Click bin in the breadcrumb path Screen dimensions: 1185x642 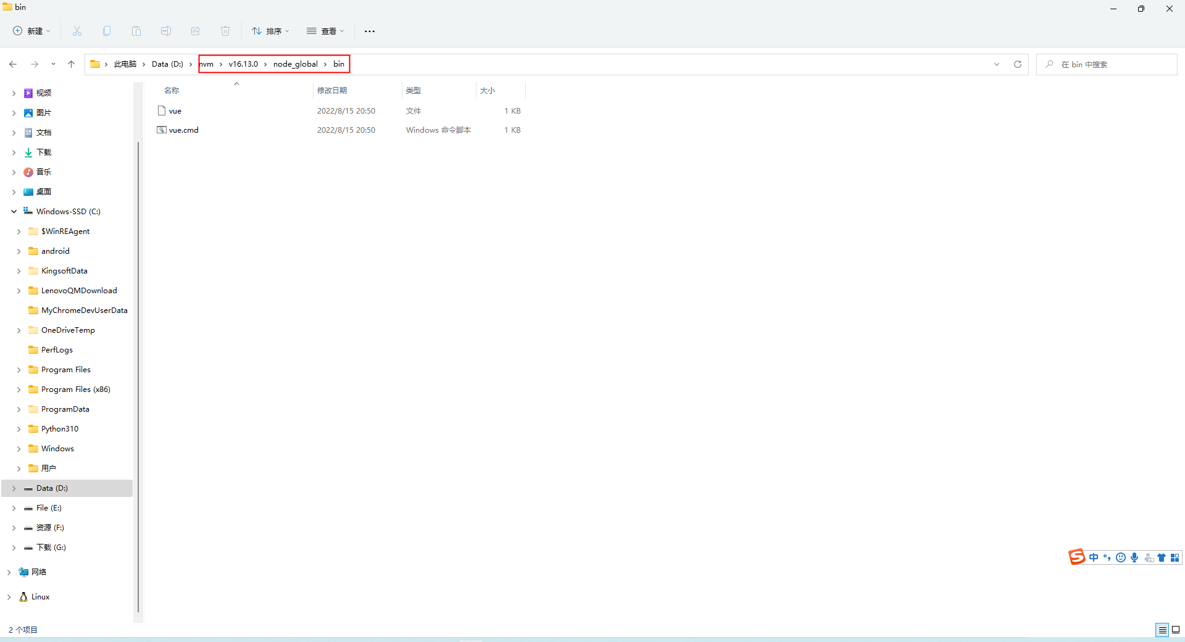[x=339, y=64]
